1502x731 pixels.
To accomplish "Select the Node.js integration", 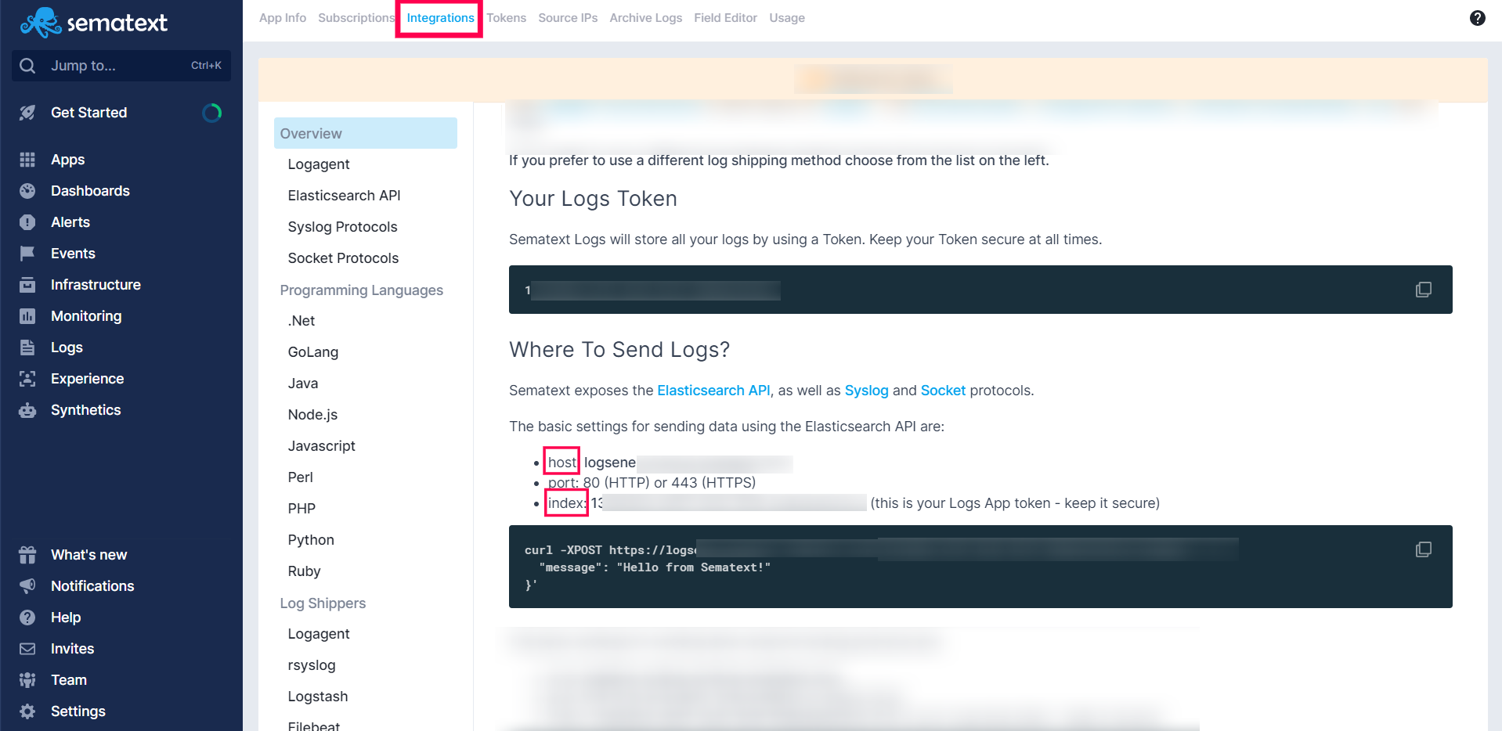I will coord(312,415).
